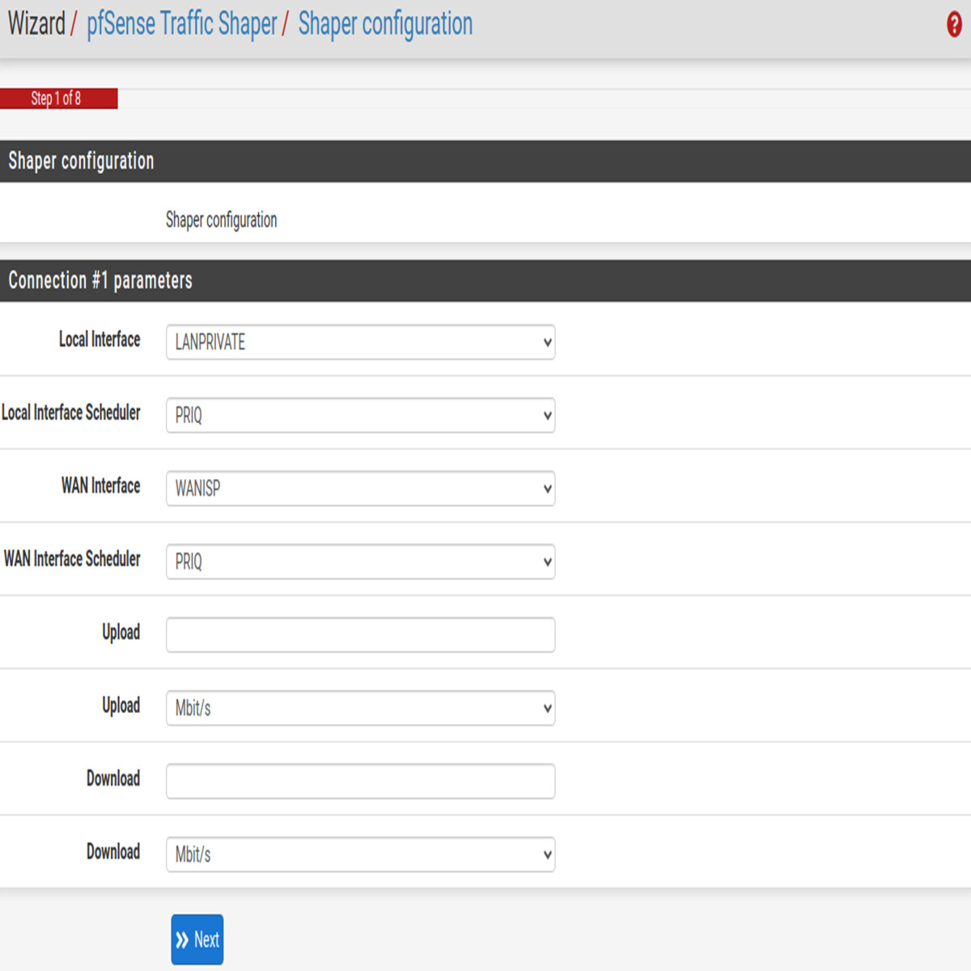Open the Upload unit dropdown showing Mbit/s
The image size is (971, 971).
tap(360, 708)
